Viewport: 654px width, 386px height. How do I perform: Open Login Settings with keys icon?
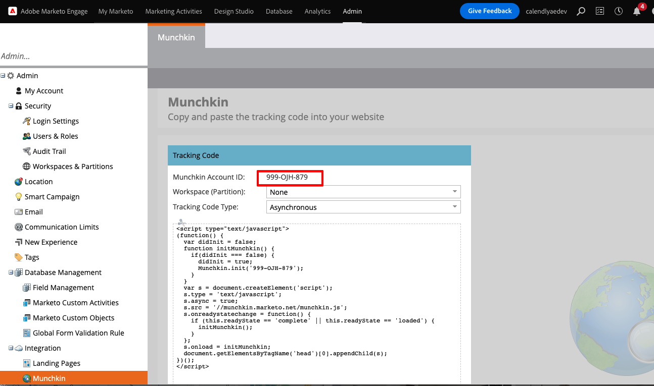point(56,121)
